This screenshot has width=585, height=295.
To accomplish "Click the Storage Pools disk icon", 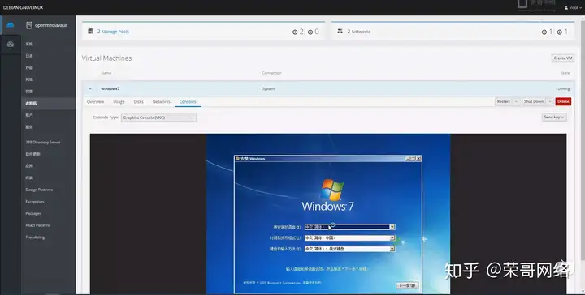I will [x=90, y=32].
